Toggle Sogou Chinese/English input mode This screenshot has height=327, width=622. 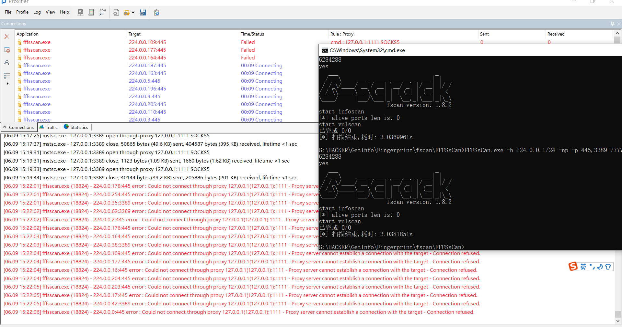click(x=583, y=267)
